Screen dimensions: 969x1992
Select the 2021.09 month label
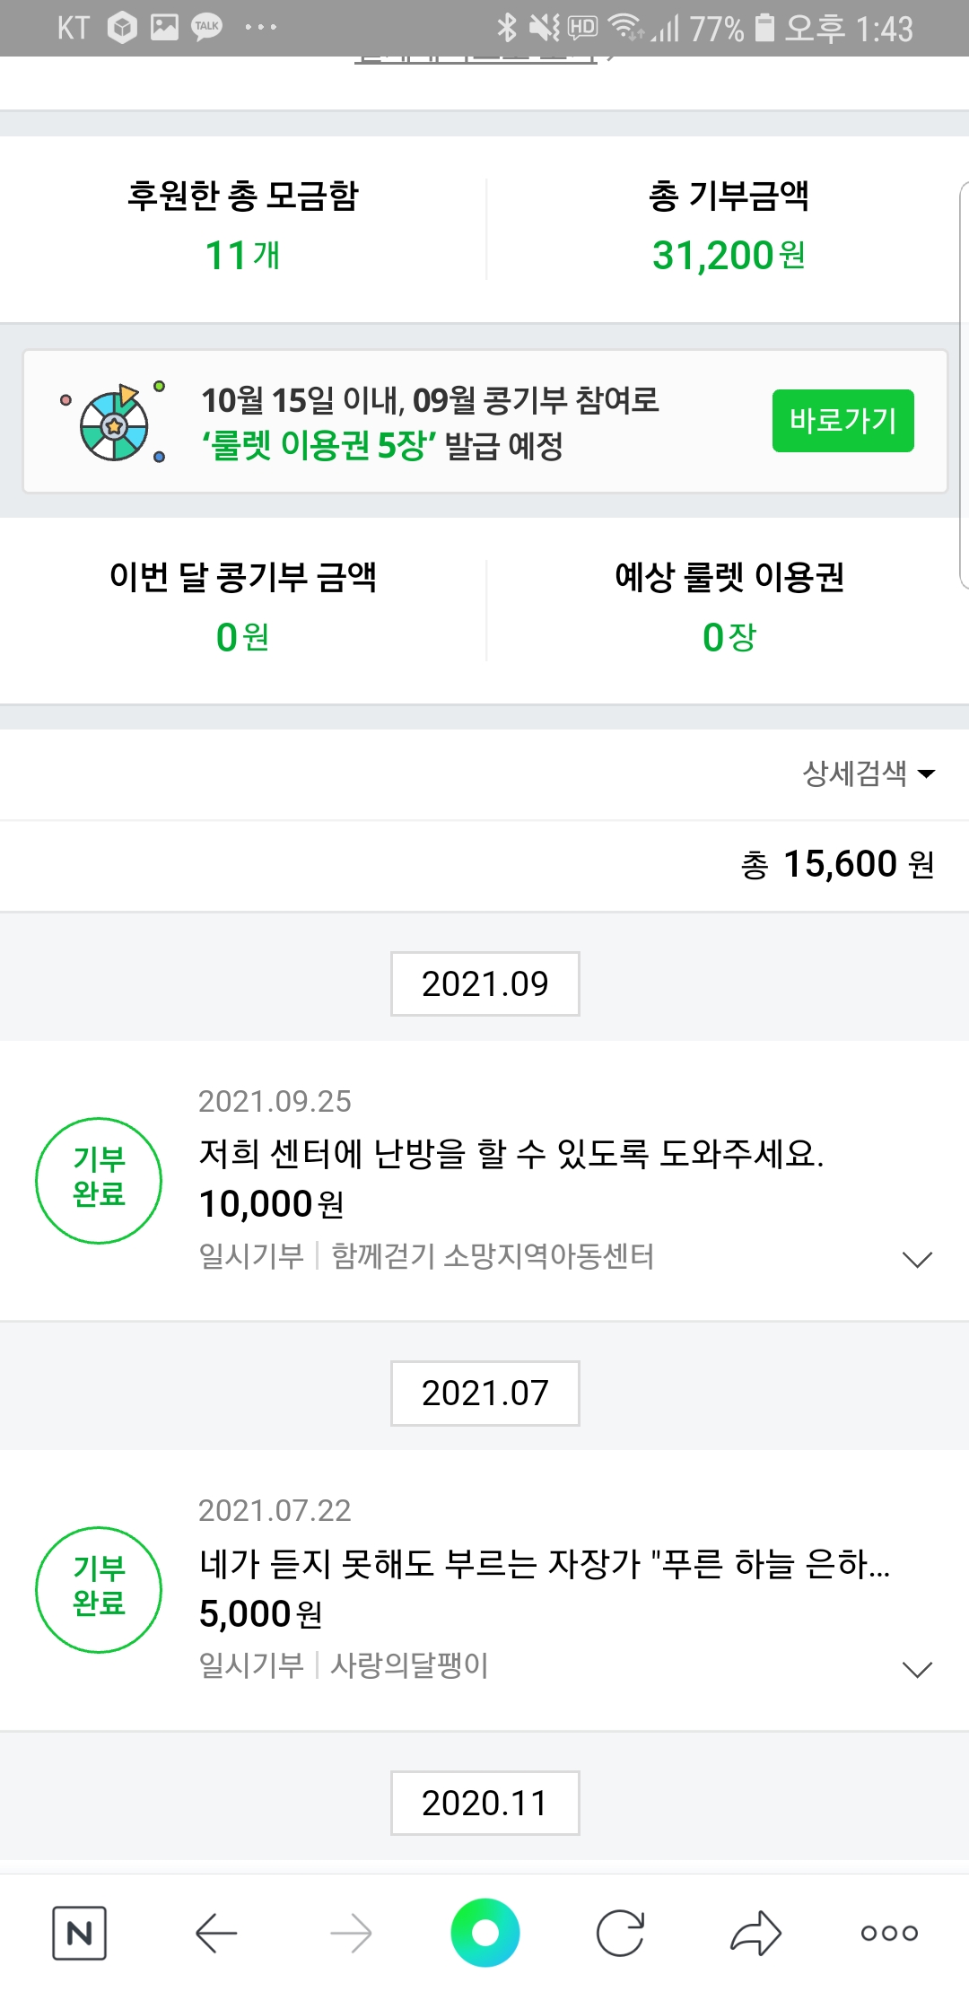click(x=484, y=983)
